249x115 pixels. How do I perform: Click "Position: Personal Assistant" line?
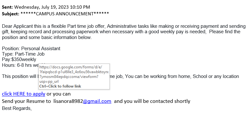click(31, 49)
